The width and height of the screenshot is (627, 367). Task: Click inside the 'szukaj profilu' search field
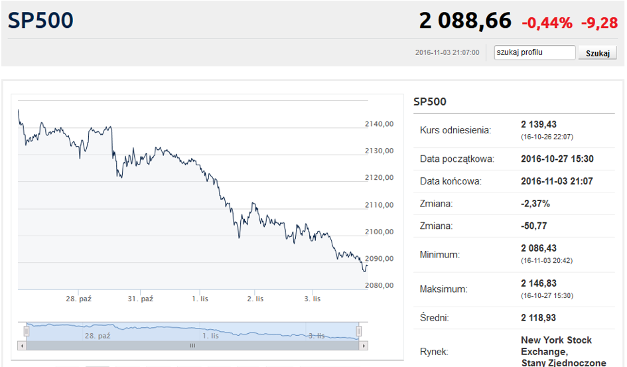pyautogui.click(x=535, y=52)
